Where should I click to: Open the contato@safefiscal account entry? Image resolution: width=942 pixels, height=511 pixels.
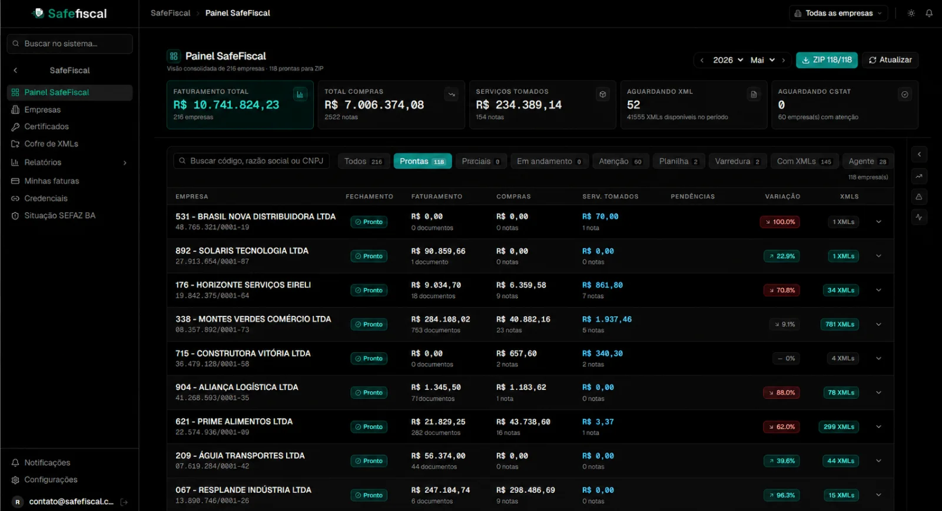click(x=63, y=502)
